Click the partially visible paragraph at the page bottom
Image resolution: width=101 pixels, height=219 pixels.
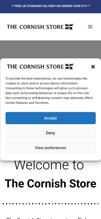tap(51, 218)
